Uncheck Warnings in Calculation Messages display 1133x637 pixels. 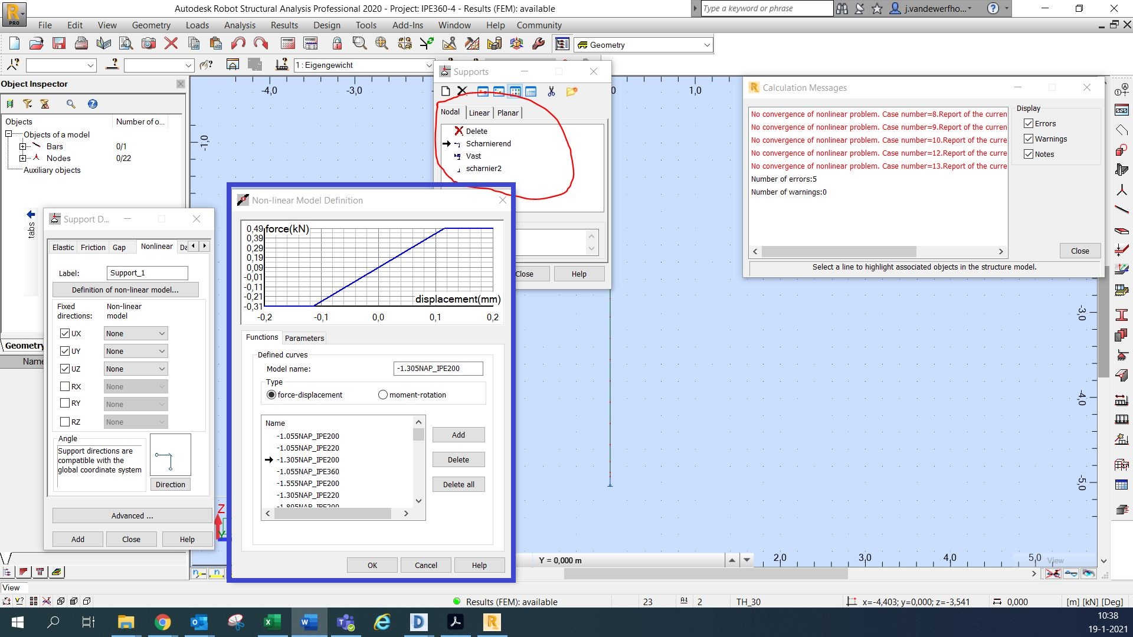1029,139
